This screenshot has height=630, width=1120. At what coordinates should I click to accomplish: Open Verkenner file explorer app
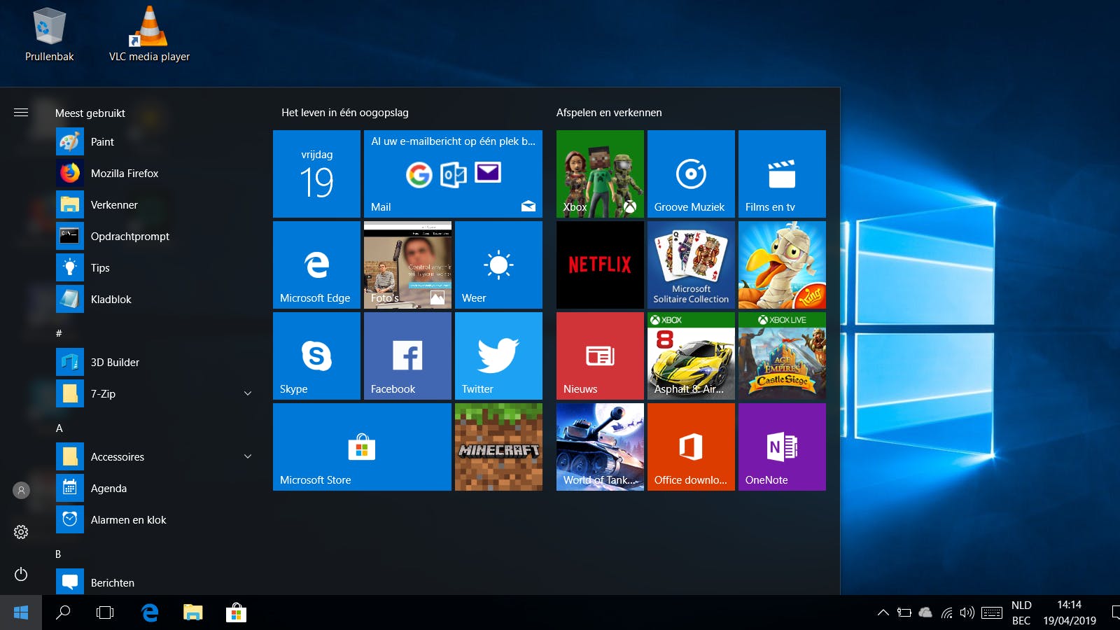point(154,204)
